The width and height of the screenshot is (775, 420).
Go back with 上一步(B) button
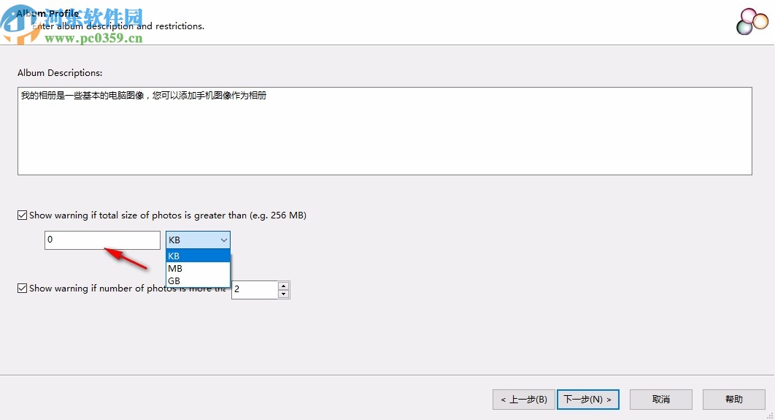[x=524, y=400]
